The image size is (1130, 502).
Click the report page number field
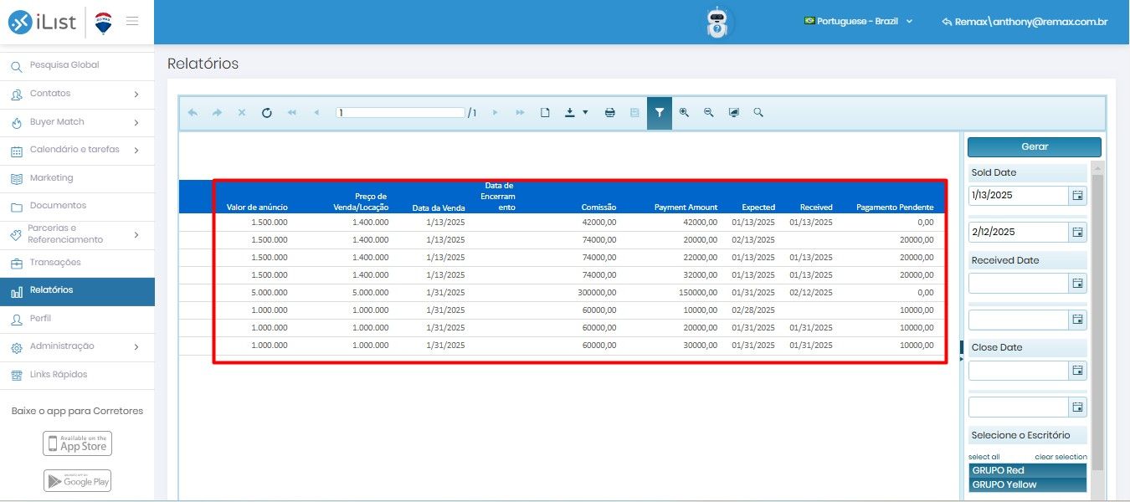pyautogui.click(x=400, y=113)
